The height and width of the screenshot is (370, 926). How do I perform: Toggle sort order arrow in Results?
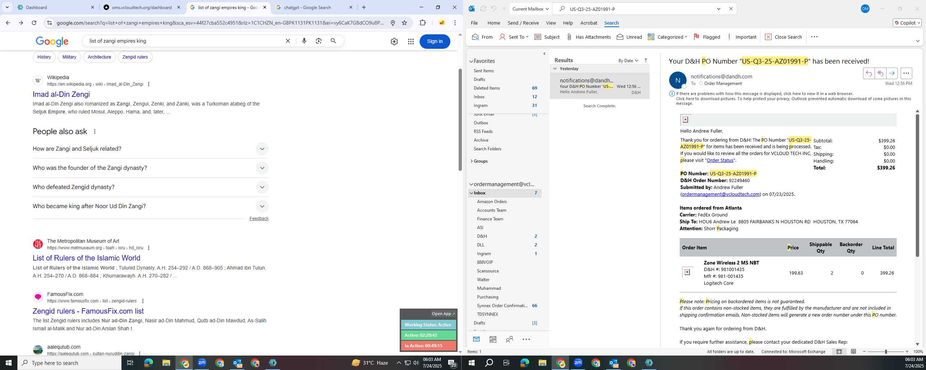pos(646,60)
